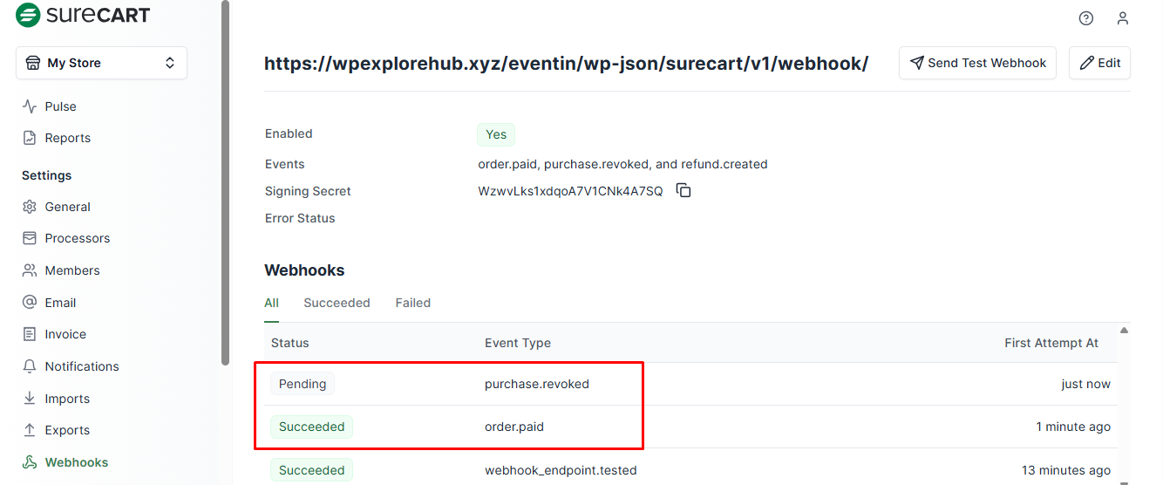The width and height of the screenshot is (1163, 485).
Task: Open the user account icon
Action: coord(1123,18)
